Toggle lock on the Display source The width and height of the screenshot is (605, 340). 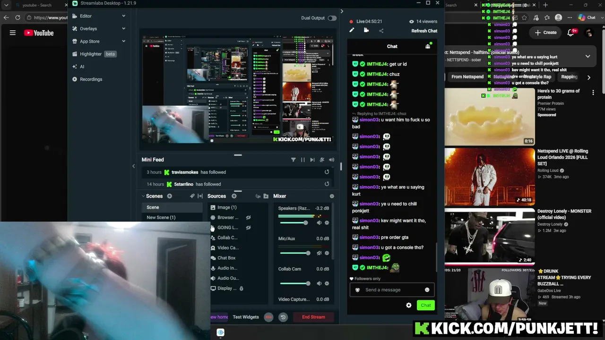point(241,289)
